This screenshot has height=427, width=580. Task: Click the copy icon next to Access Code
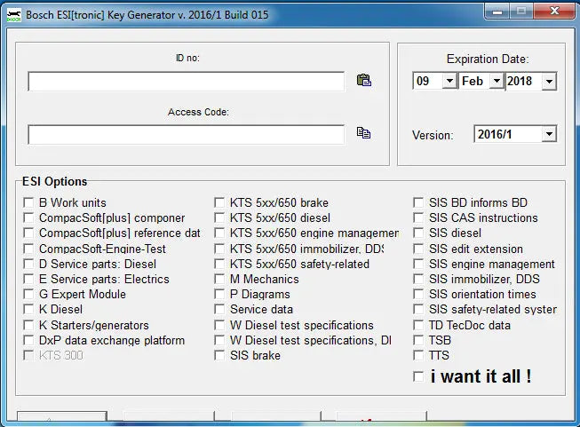(363, 133)
